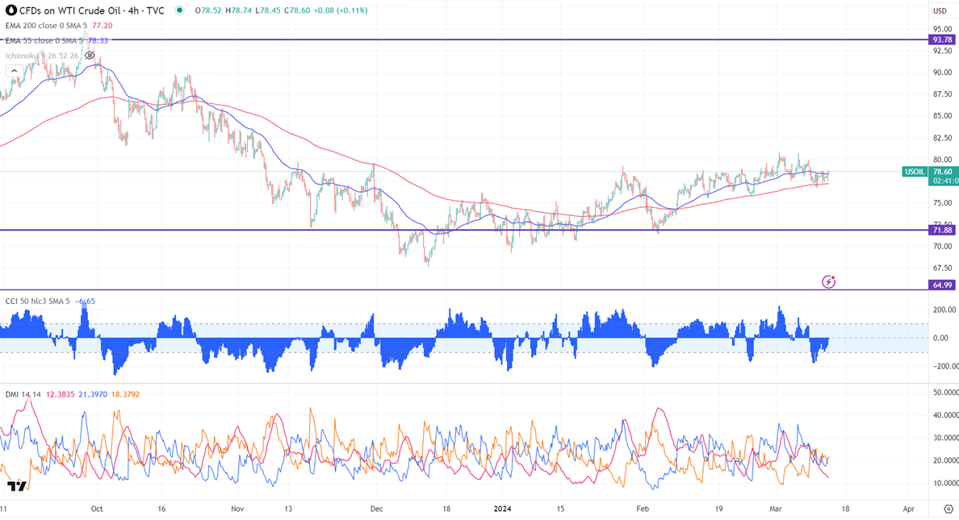
Task: Click the current price label 78.60
Action: (x=943, y=172)
